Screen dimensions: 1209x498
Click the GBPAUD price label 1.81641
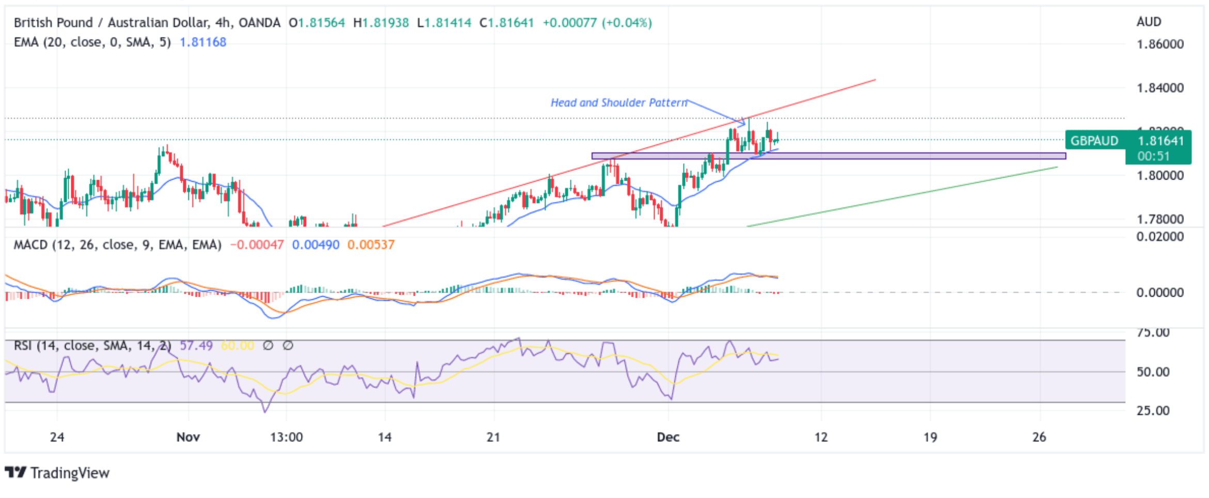1128,141
